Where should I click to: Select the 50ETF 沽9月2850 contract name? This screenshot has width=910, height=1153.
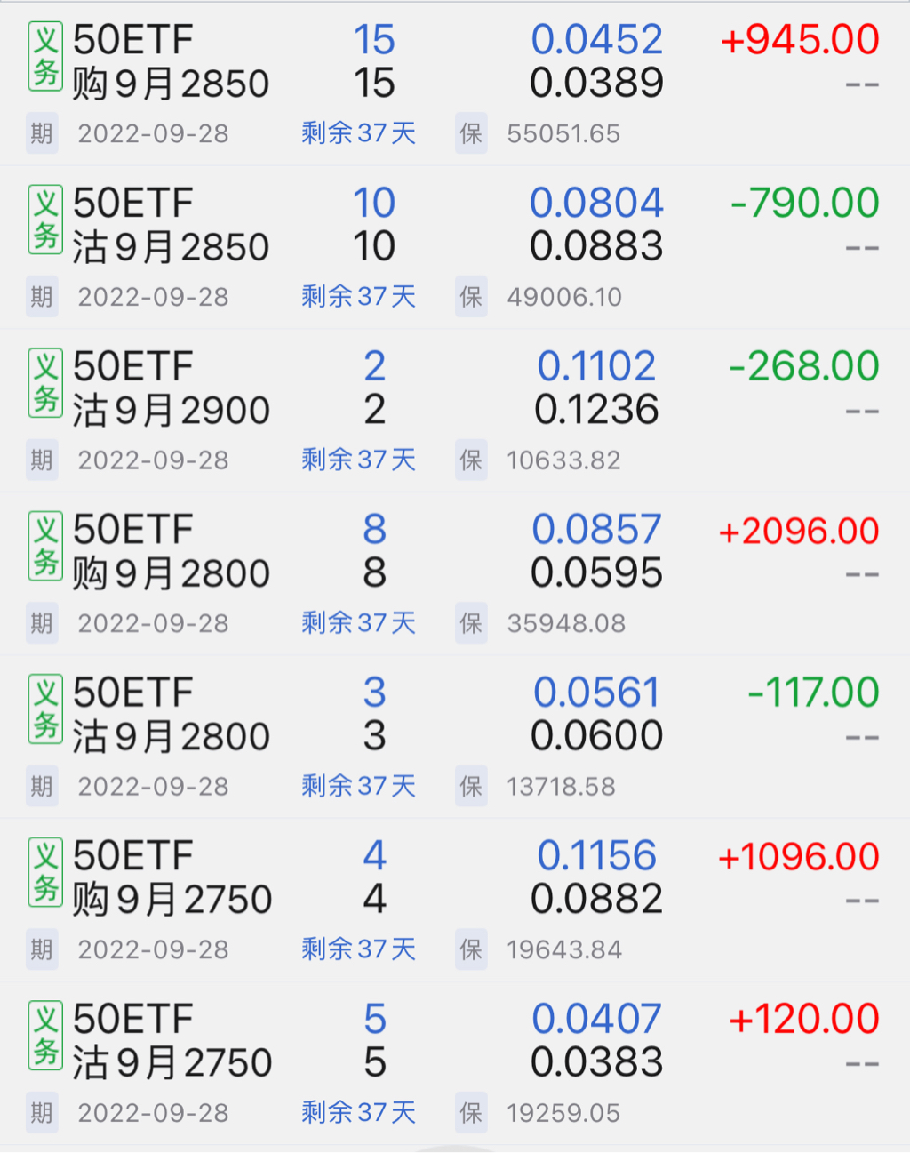click(171, 225)
